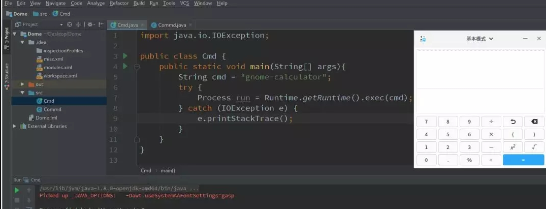
Task: Select Dome.iml in the project tree
Action: tap(43, 117)
